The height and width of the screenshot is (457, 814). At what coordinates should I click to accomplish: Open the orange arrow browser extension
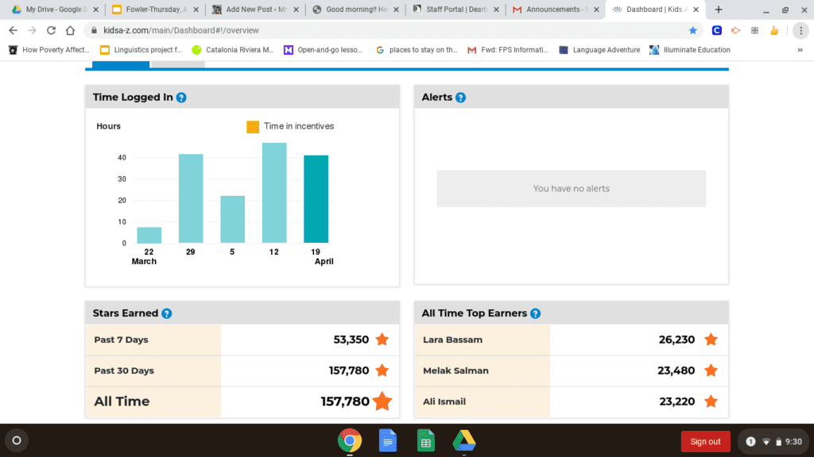[735, 31]
